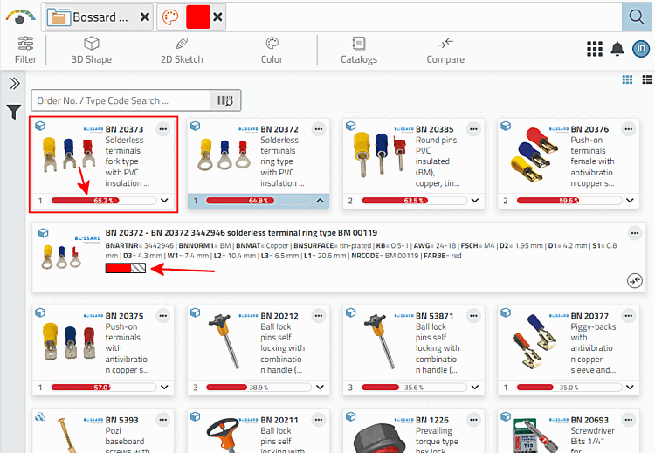The height and width of the screenshot is (453, 655).
Task: Open more options for BN 20211
Action: [318, 420]
